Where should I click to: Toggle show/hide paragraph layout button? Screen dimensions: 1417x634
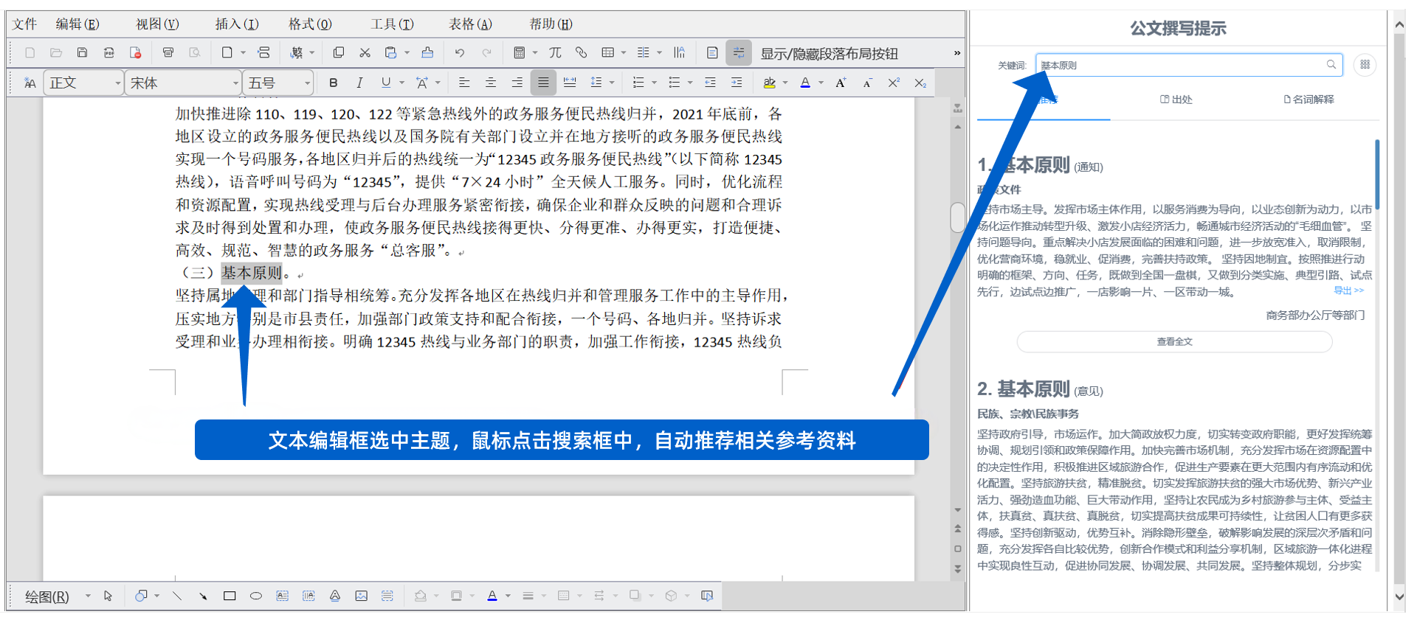pos(739,53)
